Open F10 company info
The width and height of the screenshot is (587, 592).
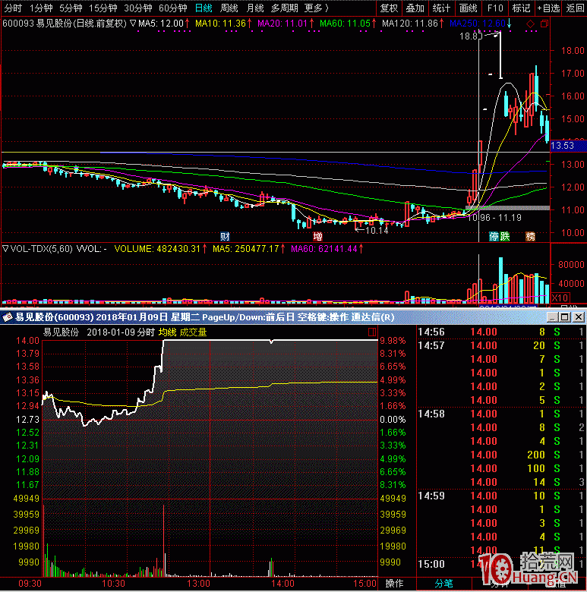pyautogui.click(x=495, y=8)
